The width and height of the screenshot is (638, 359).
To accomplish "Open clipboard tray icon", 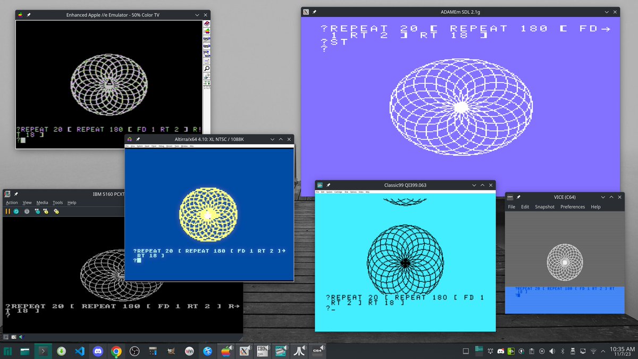I will [531, 351].
